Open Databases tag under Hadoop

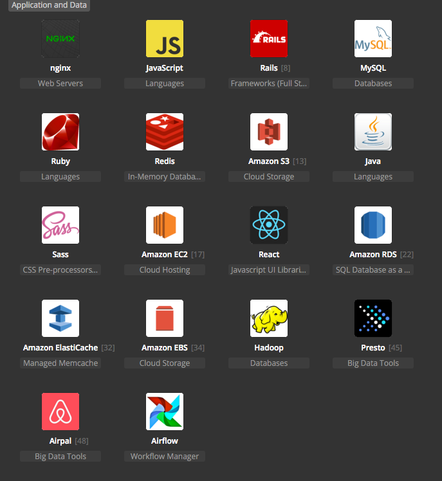pos(269,363)
